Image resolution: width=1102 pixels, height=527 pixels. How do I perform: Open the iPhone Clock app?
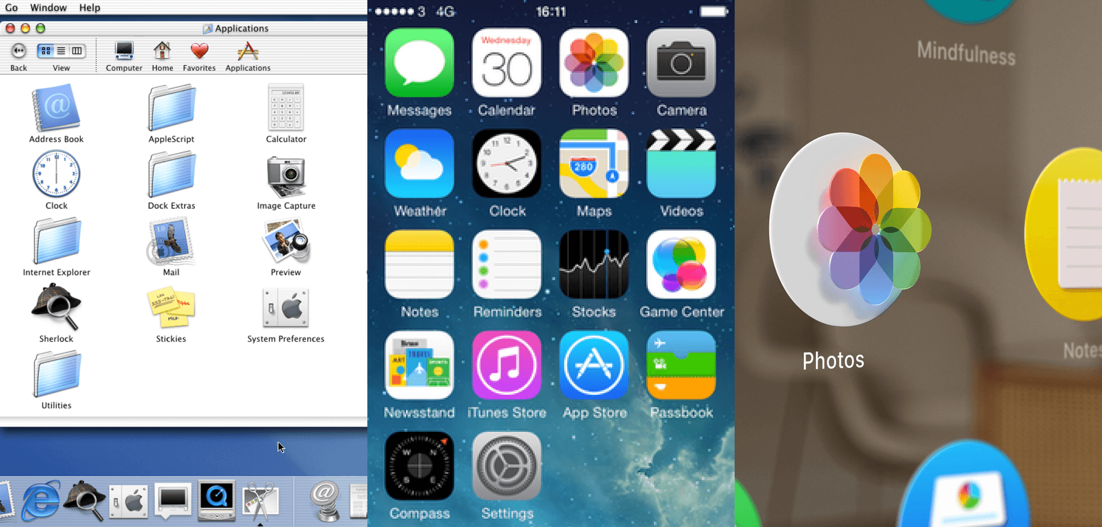pyautogui.click(x=507, y=163)
